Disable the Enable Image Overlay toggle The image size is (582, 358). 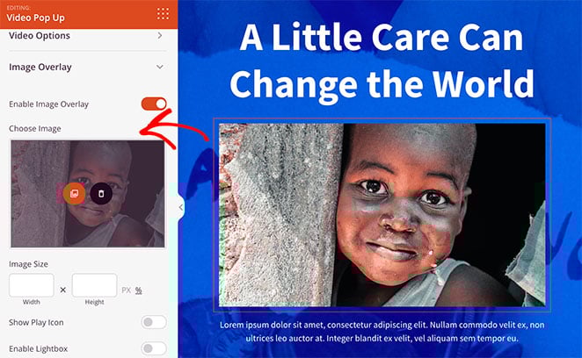154,104
